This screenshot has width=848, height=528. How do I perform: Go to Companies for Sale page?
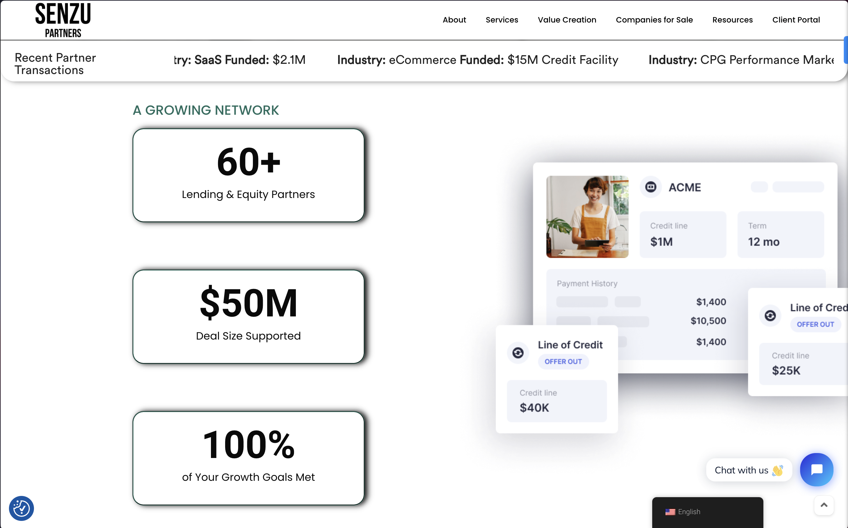[654, 20]
